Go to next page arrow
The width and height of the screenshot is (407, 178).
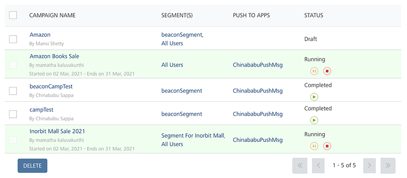point(370,166)
